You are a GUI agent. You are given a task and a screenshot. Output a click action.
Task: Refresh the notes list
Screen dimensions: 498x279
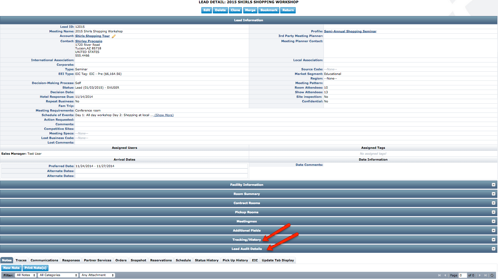point(492,275)
